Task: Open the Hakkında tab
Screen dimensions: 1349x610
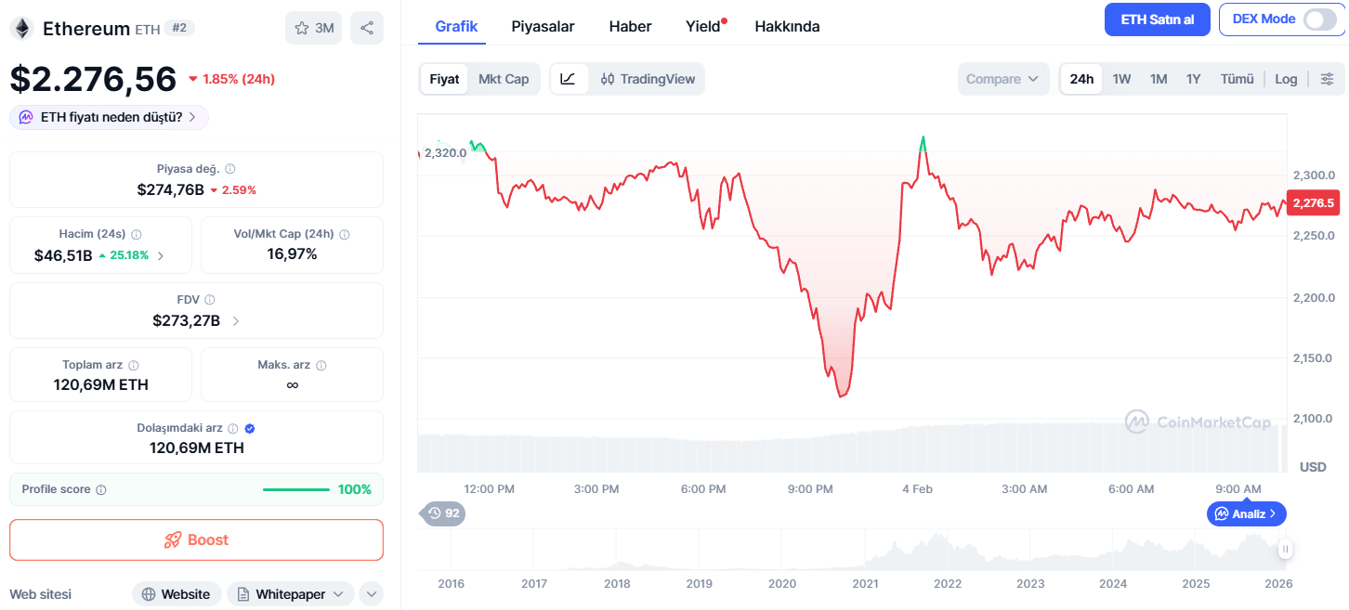Action: (x=787, y=26)
